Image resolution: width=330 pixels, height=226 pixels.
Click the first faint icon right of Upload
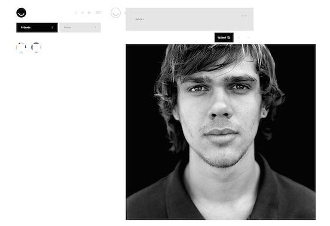click(x=238, y=38)
